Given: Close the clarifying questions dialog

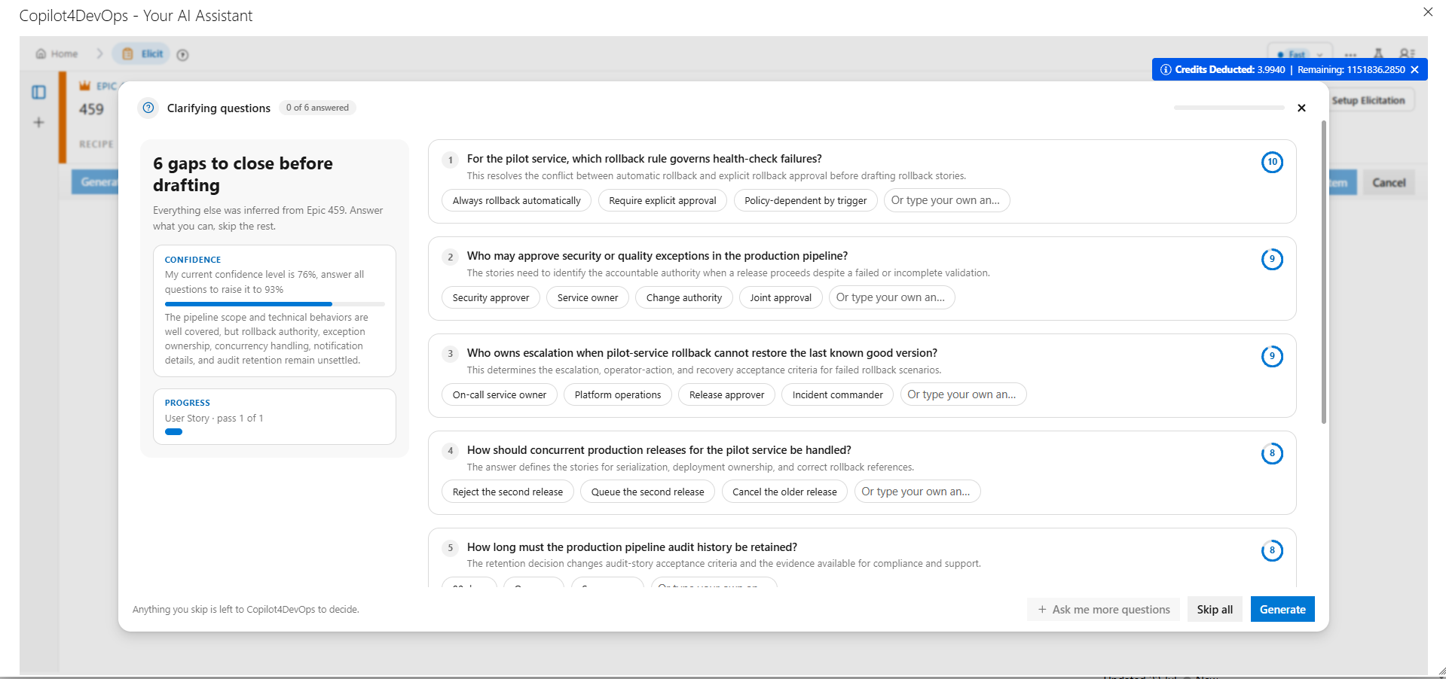Looking at the screenshot, I should (x=1301, y=108).
